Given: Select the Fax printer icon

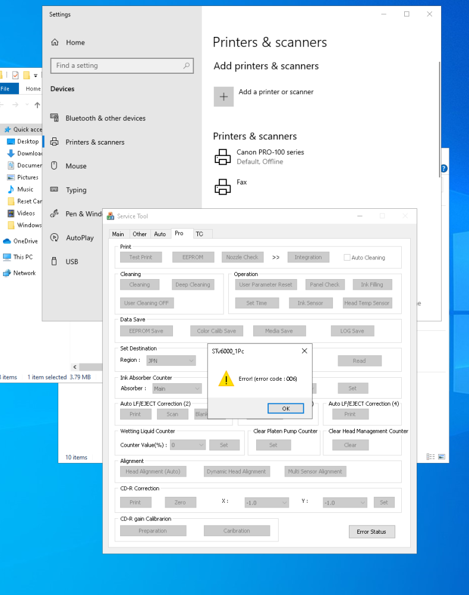Looking at the screenshot, I should [222, 187].
